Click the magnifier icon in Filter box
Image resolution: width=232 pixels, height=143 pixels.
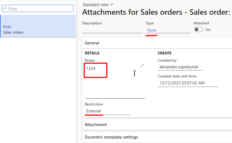(5, 8)
